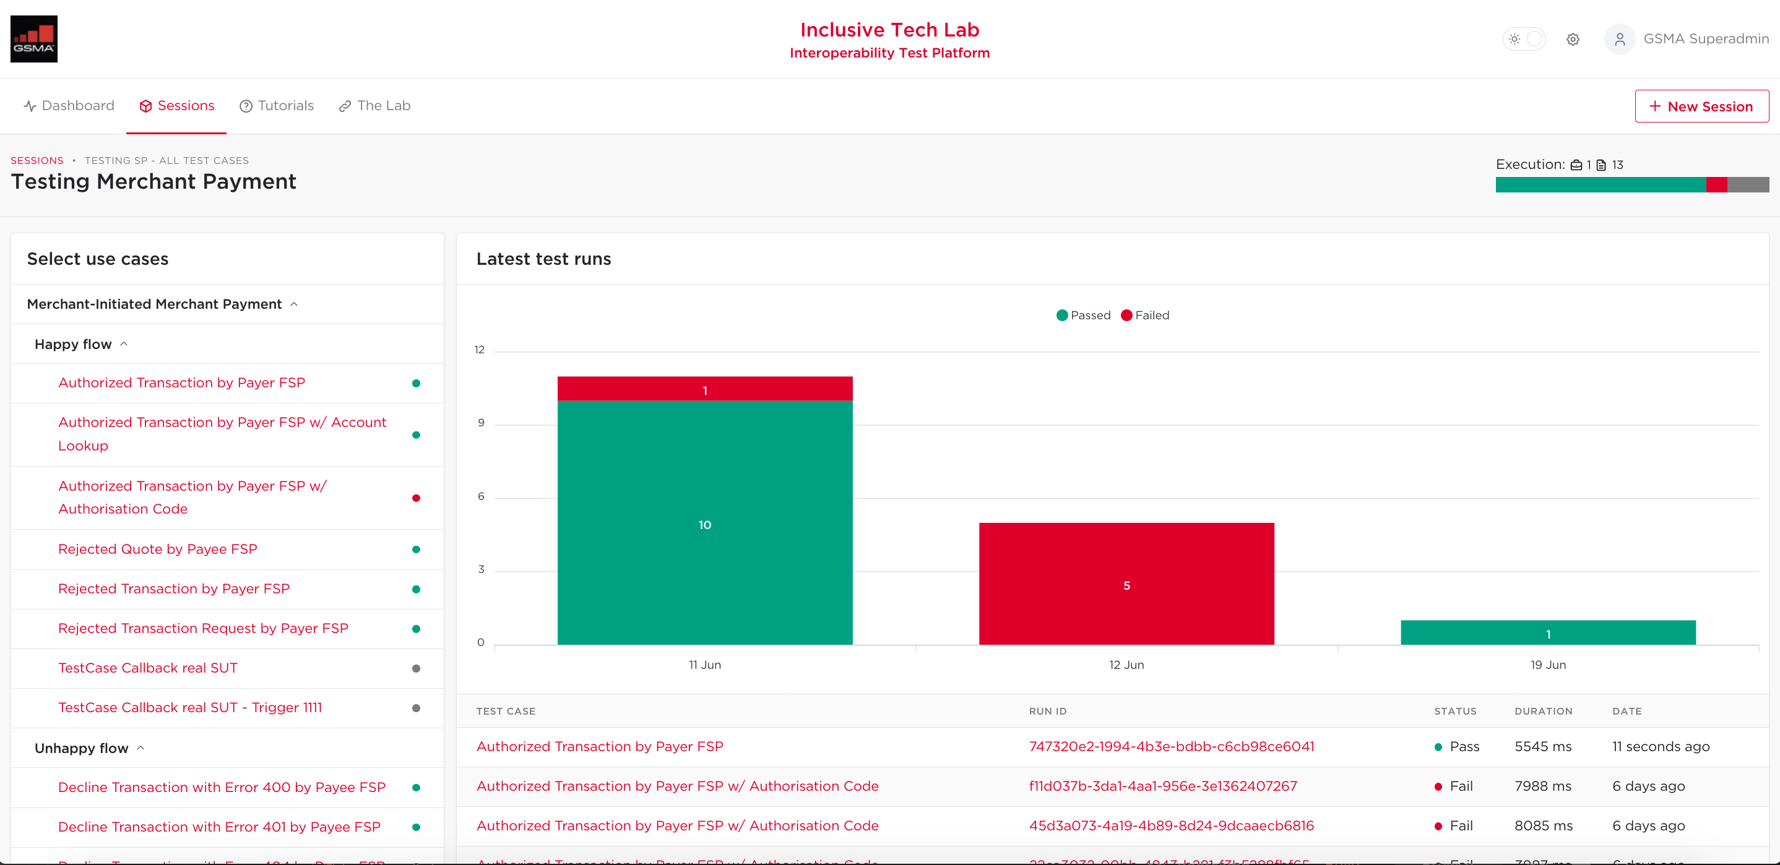Viewport: 1780px width, 865px height.
Task: Click the 12 Jun failed bar showing 5
Action: pyautogui.click(x=1126, y=584)
